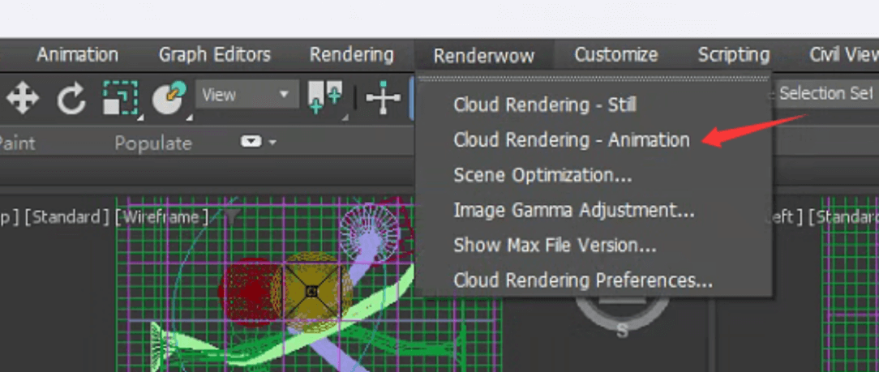Click the ViewCube S compass label
The height and width of the screenshot is (372, 879).
pyautogui.click(x=622, y=331)
